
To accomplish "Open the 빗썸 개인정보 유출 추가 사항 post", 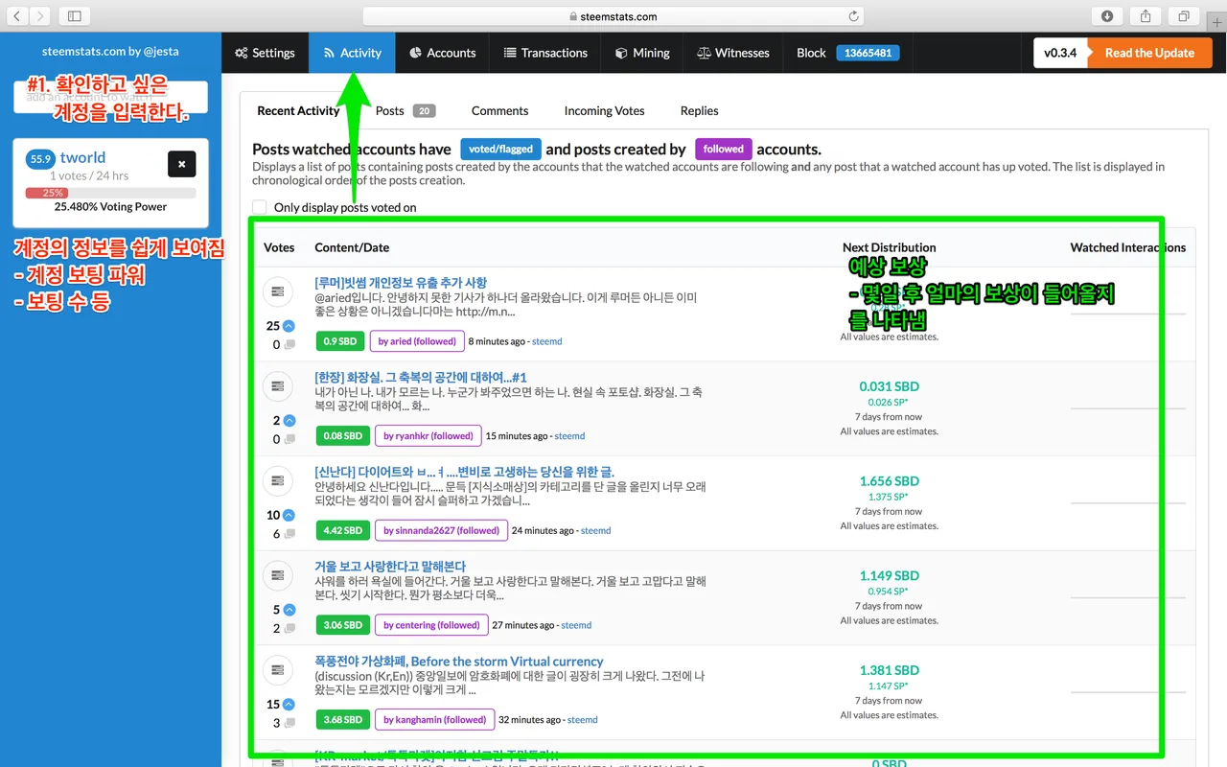I will pyautogui.click(x=401, y=283).
